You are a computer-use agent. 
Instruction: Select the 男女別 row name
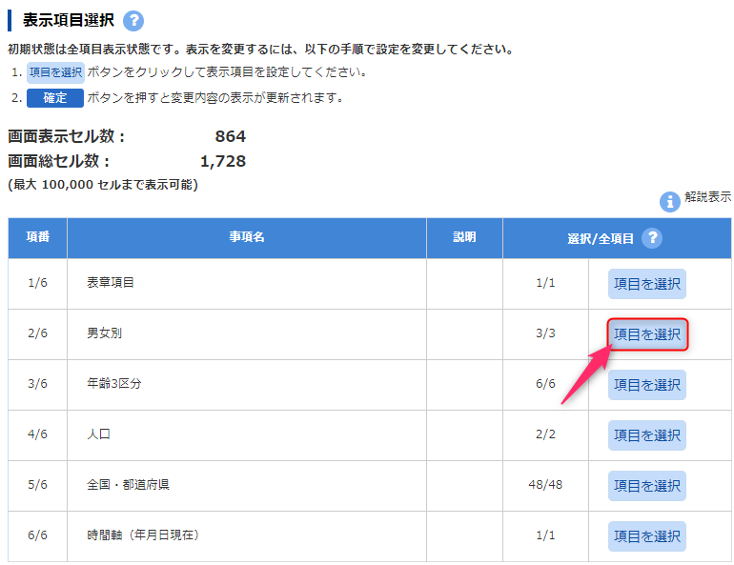point(105,333)
